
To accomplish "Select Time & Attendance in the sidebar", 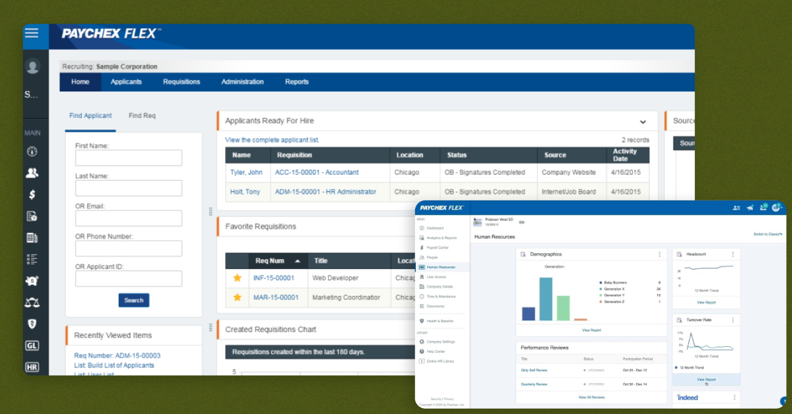I will (x=442, y=297).
